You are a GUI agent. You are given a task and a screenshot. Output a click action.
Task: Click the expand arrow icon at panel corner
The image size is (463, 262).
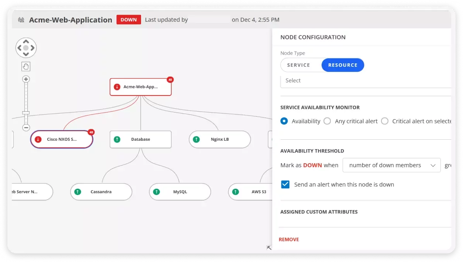pyautogui.click(x=269, y=248)
